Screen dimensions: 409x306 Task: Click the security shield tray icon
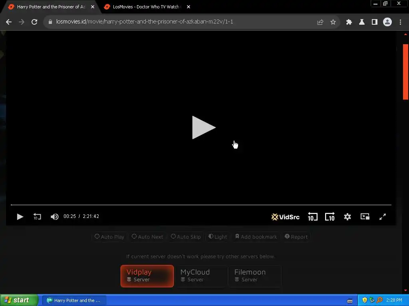click(x=365, y=300)
